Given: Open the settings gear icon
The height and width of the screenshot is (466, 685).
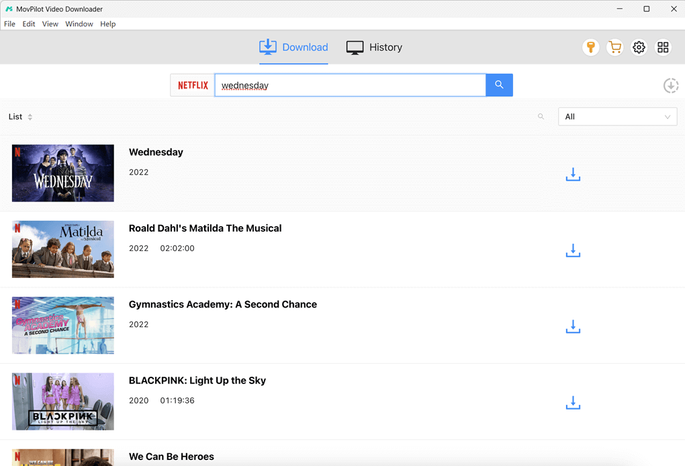Looking at the screenshot, I should [x=639, y=47].
